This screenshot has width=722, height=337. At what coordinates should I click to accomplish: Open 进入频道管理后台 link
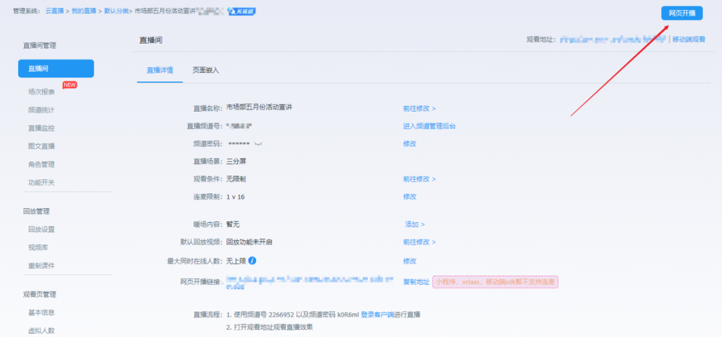click(429, 125)
